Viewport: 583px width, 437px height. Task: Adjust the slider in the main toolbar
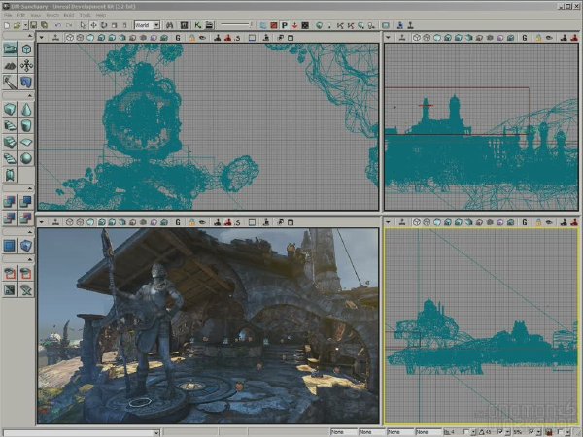(236, 25)
